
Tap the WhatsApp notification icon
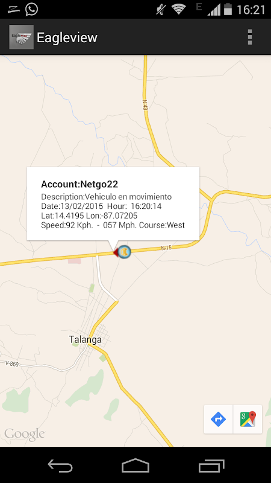coord(32,9)
